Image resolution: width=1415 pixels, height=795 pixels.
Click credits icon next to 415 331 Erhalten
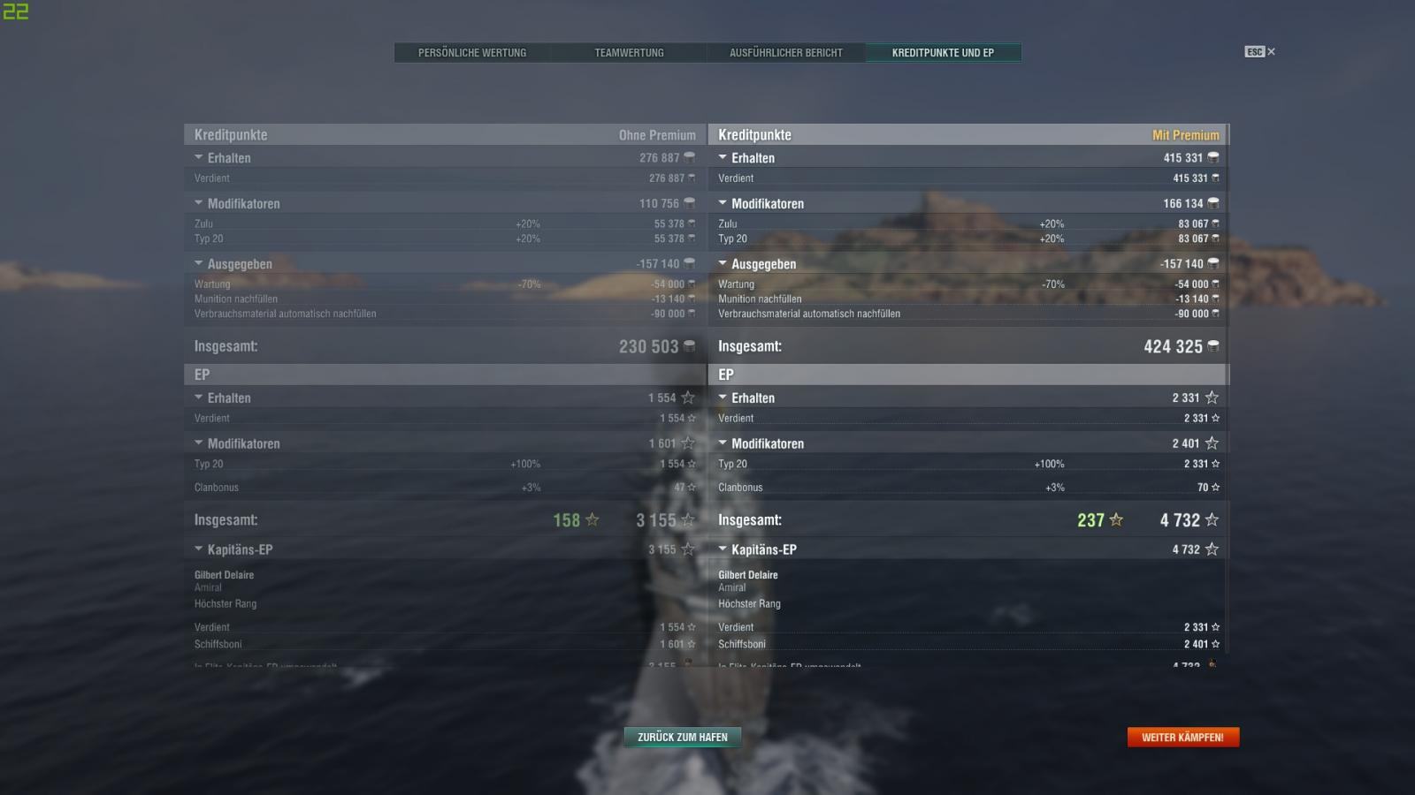coord(1213,157)
